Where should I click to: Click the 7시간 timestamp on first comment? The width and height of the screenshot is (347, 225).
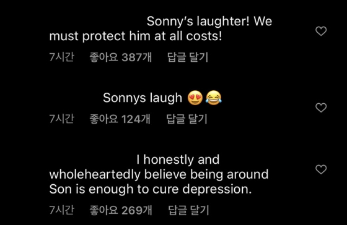pos(61,57)
